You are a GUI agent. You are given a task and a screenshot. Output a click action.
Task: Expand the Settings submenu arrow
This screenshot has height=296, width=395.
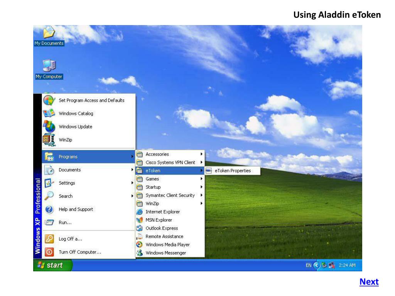(132, 183)
